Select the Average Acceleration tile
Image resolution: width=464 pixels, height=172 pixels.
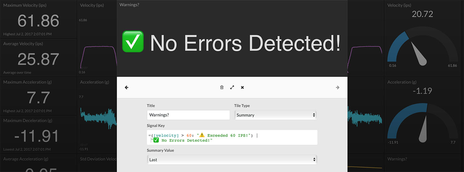click(x=38, y=164)
